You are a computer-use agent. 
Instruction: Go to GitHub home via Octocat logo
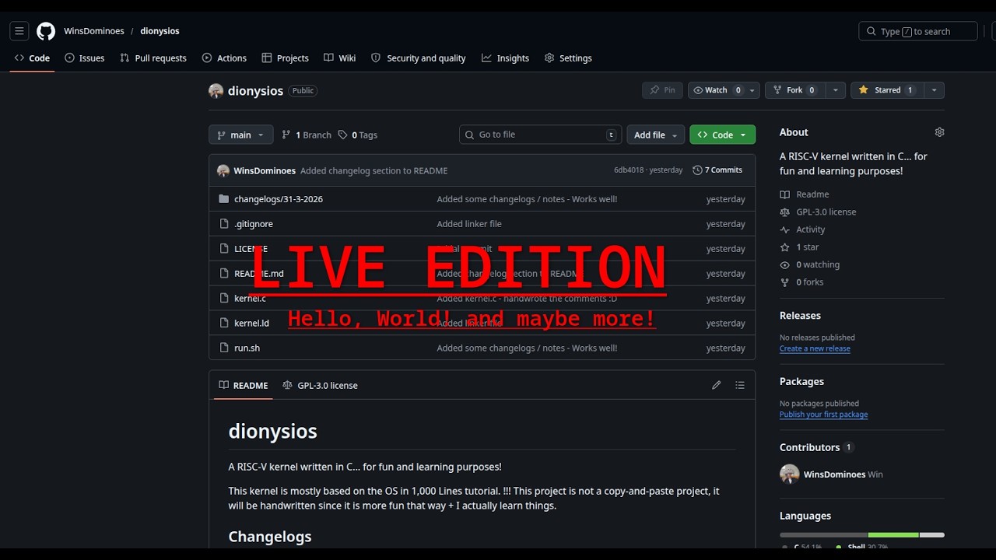46,31
